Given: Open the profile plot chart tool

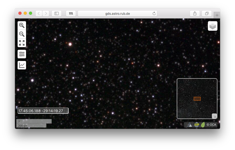Looking at the screenshot, I should (x=22, y=65).
